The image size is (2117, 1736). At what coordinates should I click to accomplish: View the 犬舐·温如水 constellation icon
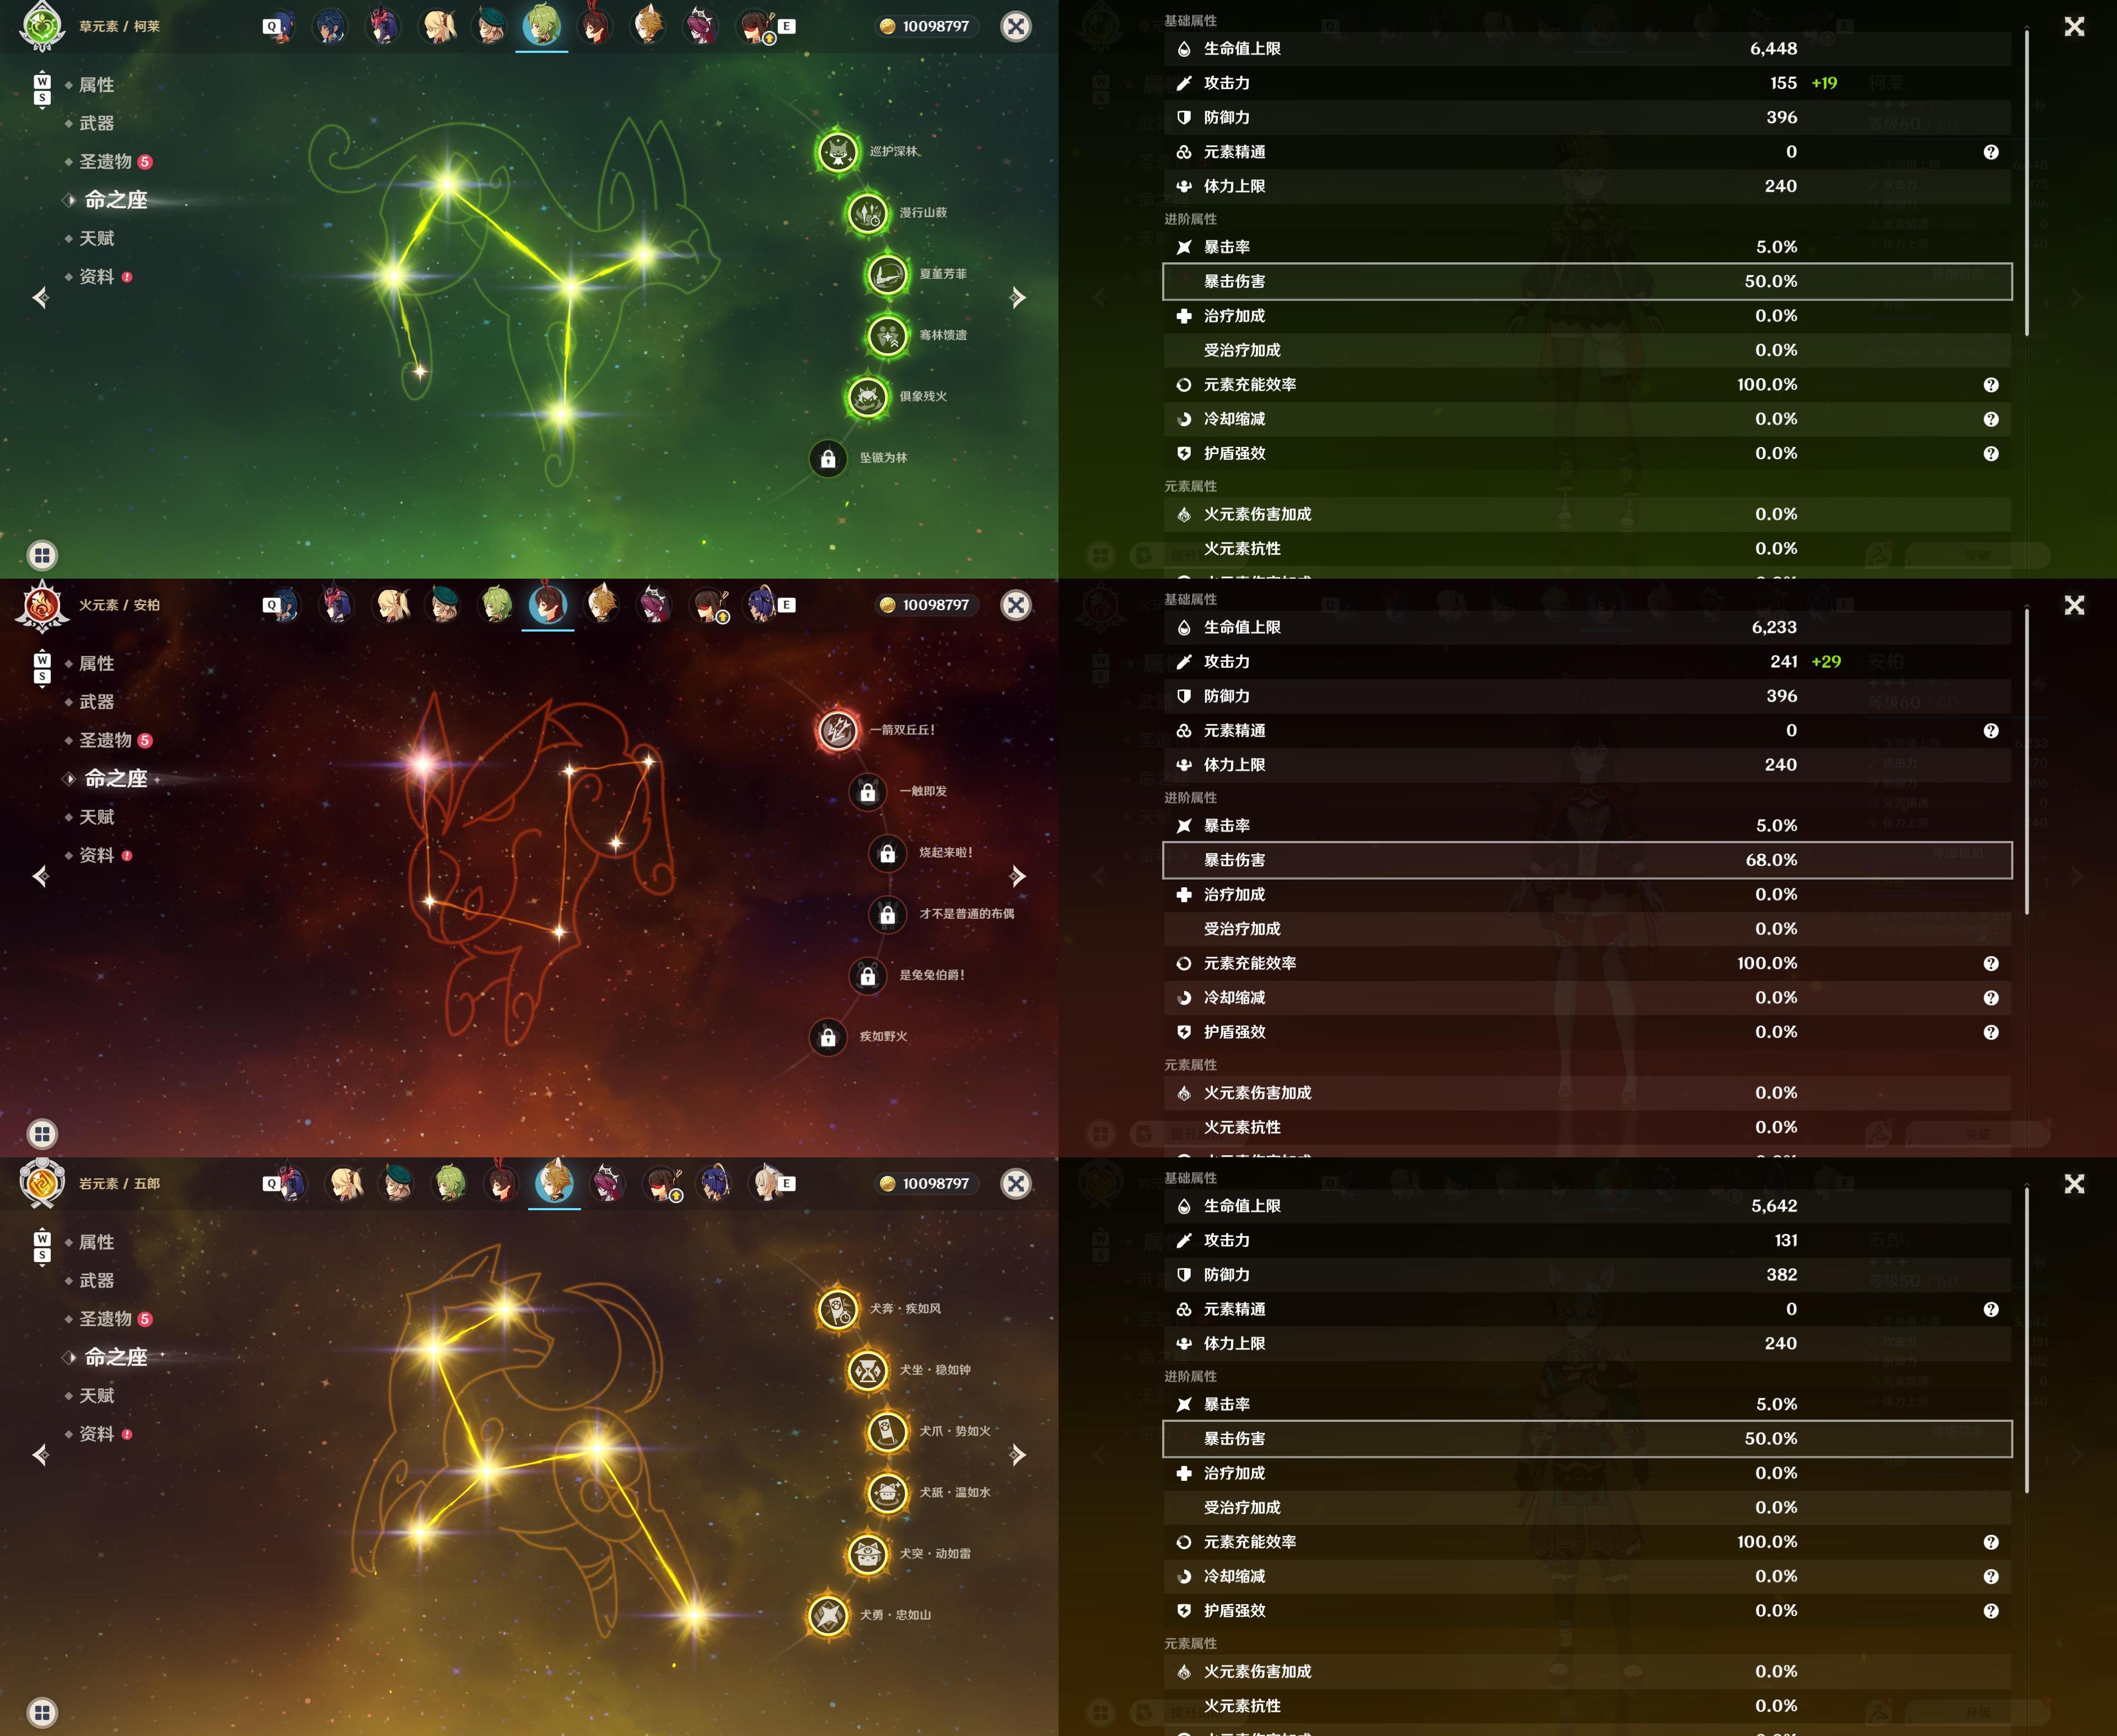888,1493
